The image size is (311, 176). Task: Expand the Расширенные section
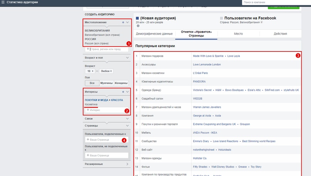point(127,164)
